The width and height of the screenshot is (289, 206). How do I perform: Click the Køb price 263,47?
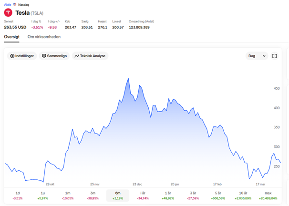pyautogui.click(x=71, y=27)
